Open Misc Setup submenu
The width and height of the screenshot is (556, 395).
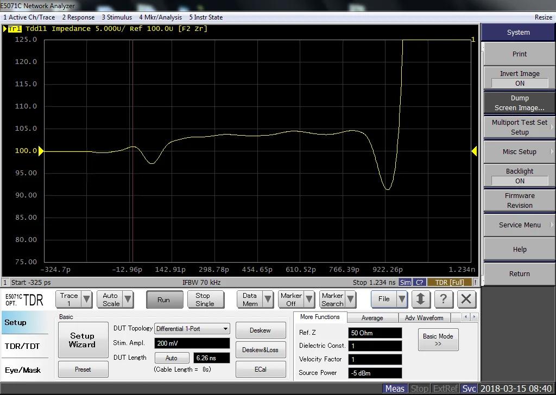(x=520, y=151)
